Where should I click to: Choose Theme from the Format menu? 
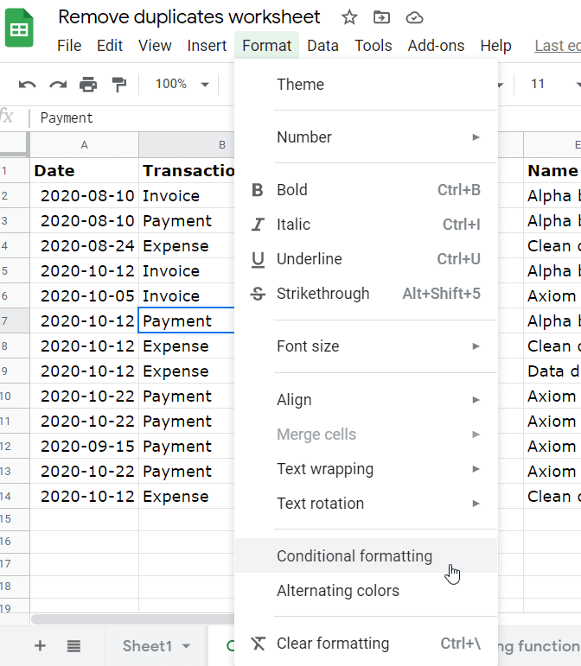pyautogui.click(x=366, y=85)
